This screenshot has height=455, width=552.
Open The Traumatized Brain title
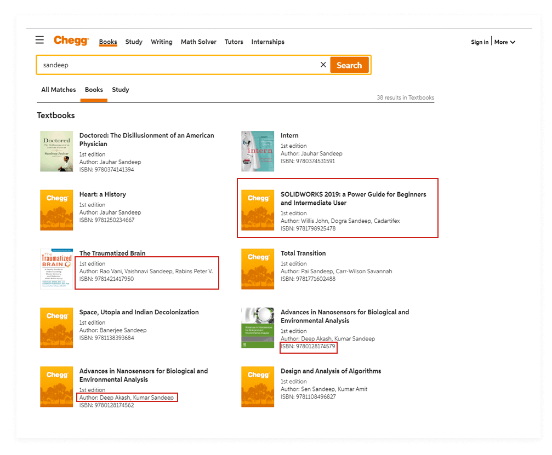(112, 253)
